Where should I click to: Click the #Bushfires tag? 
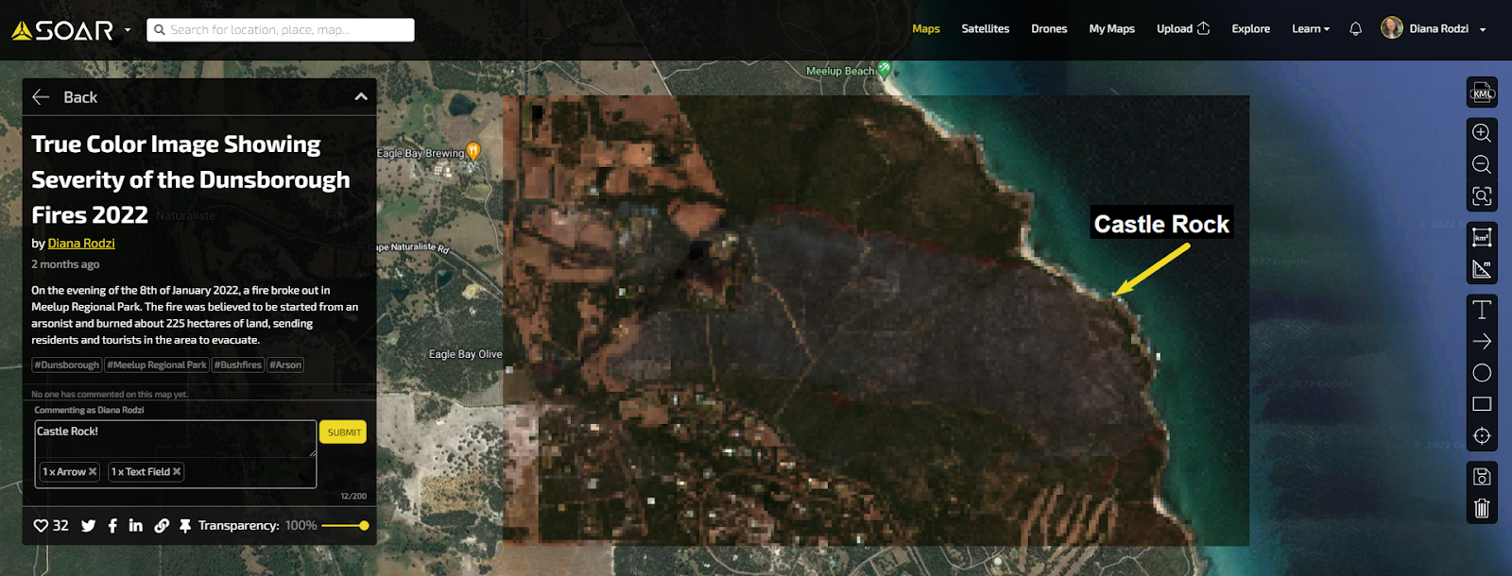coord(237,365)
